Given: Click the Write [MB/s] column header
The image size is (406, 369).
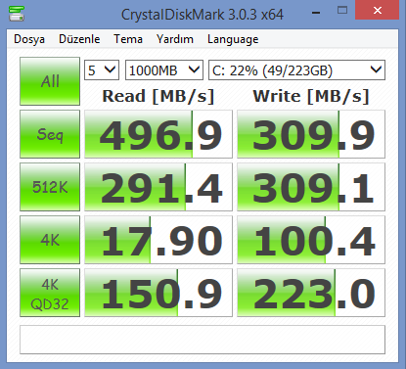Looking at the screenshot, I should click(x=311, y=96).
